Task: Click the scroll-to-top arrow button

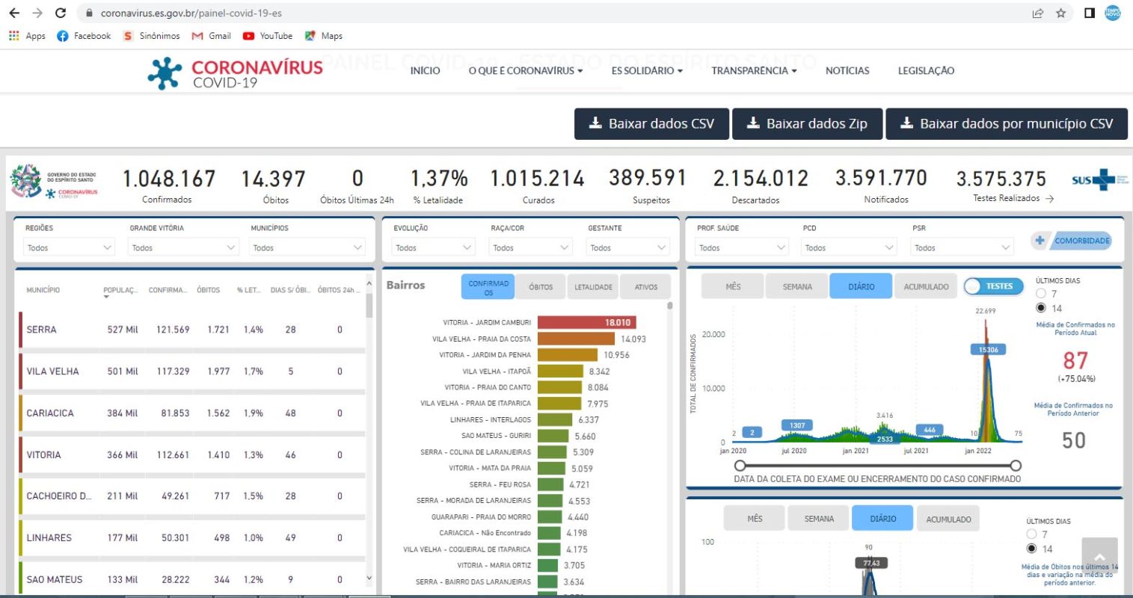Action: (x=1099, y=557)
